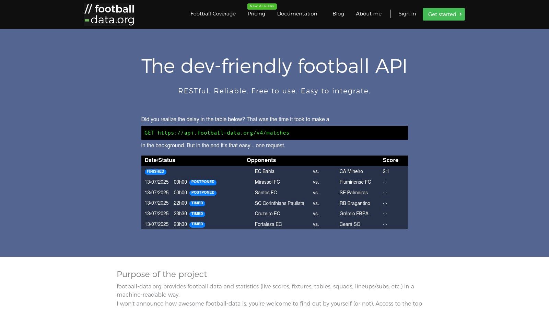Go to the Blog page
The width and height of the screenshot is (549, 309).
point(338,14)
